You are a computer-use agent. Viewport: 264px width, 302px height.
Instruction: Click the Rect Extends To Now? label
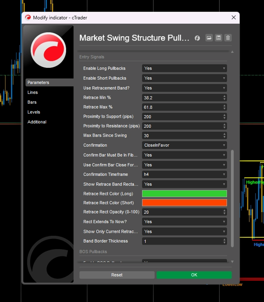click(x=105, y=221)
